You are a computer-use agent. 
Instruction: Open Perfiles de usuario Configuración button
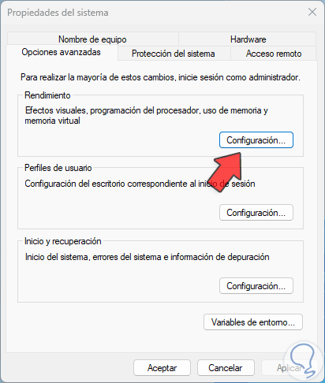(256, 213)
